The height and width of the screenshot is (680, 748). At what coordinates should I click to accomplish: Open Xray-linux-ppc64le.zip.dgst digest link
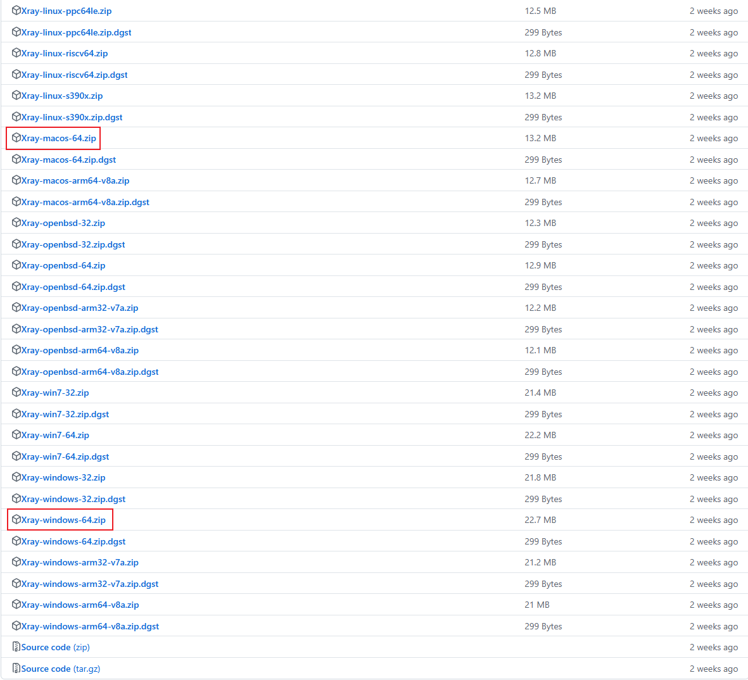[76, 32]
